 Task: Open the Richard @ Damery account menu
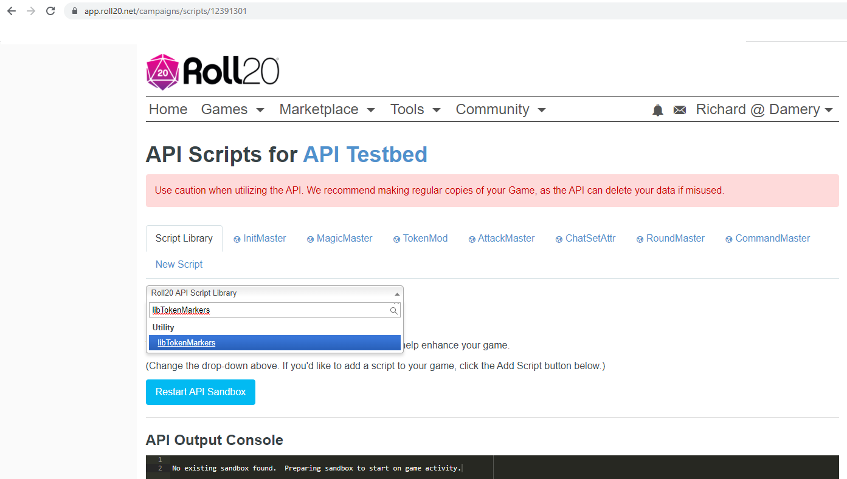pyautogui.click(x=764, y=109)
